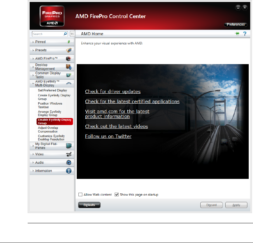Follow the Check for driver updates link
Screen dimensions: 253x243
coord(113,91)
